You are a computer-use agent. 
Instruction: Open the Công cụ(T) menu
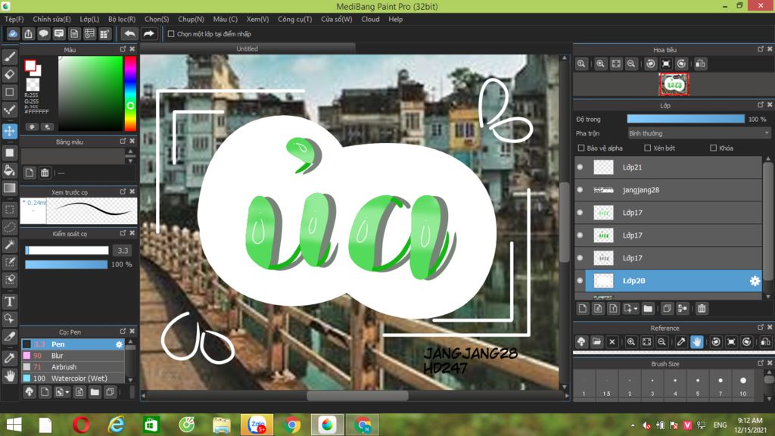tap(295, 19)
